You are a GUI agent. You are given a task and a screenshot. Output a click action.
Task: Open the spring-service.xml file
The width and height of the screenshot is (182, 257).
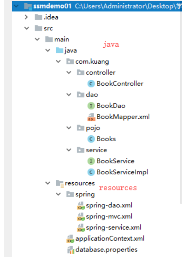click(114, 228)
